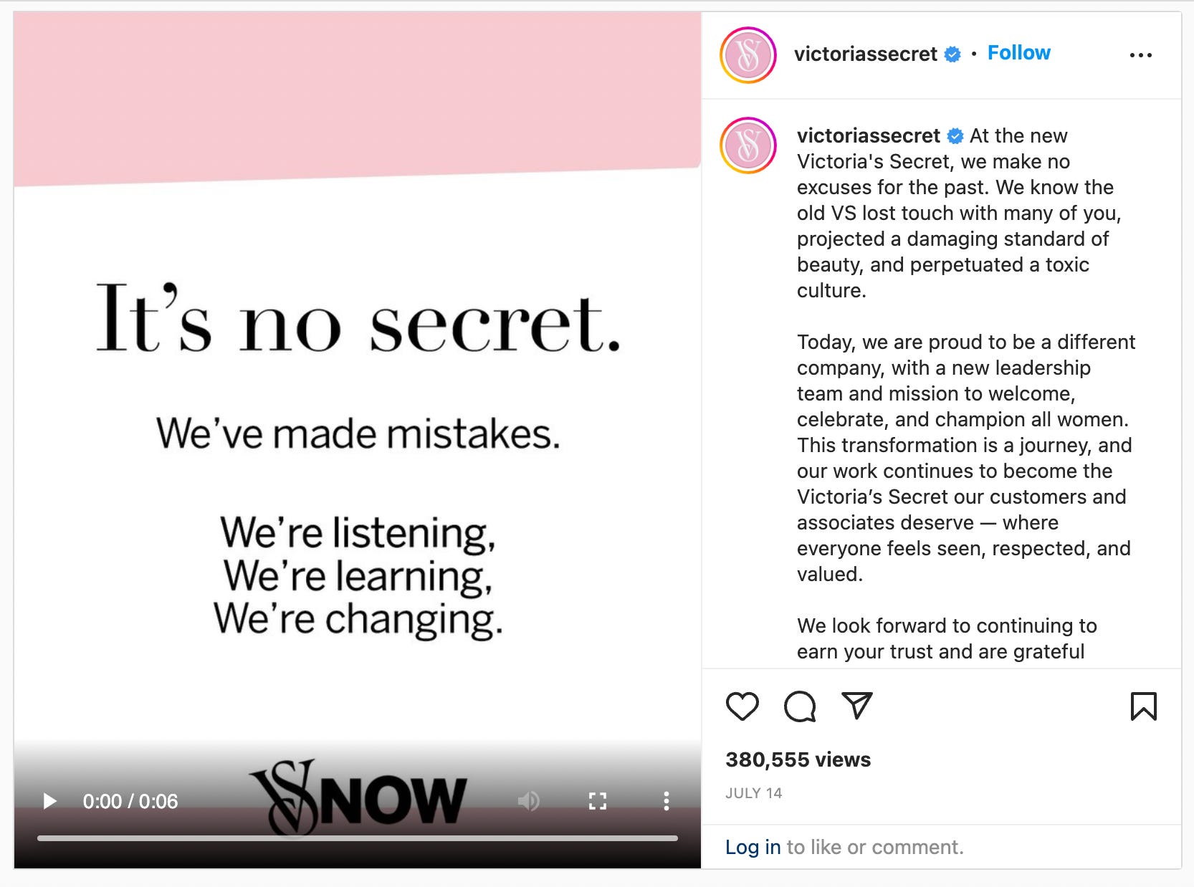Enter fullscreen video mode

598,801
